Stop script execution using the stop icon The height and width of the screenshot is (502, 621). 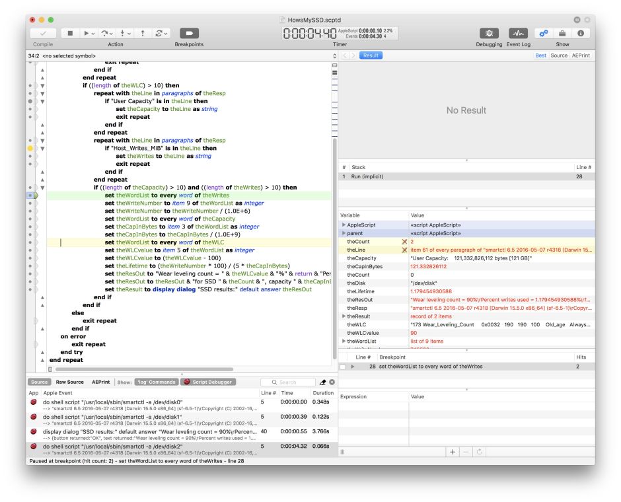click(x=71, y=33)
